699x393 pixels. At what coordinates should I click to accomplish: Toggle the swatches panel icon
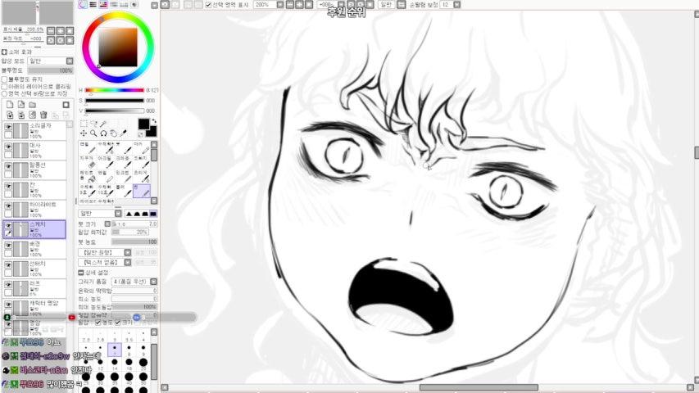(x=124, y=4)
